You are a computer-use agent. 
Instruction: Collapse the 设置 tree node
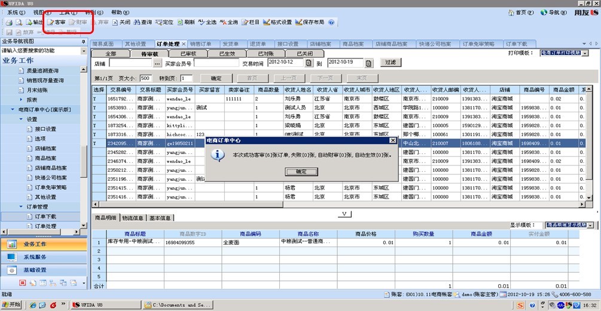(21, 119)
